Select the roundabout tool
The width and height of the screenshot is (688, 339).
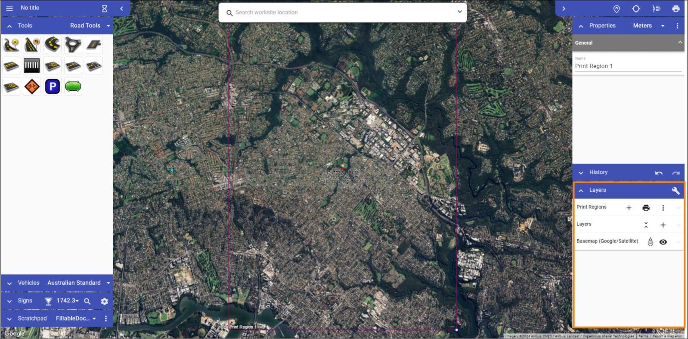73,45
